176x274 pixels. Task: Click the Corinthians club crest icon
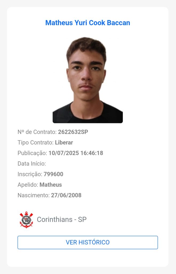[26, 220]
